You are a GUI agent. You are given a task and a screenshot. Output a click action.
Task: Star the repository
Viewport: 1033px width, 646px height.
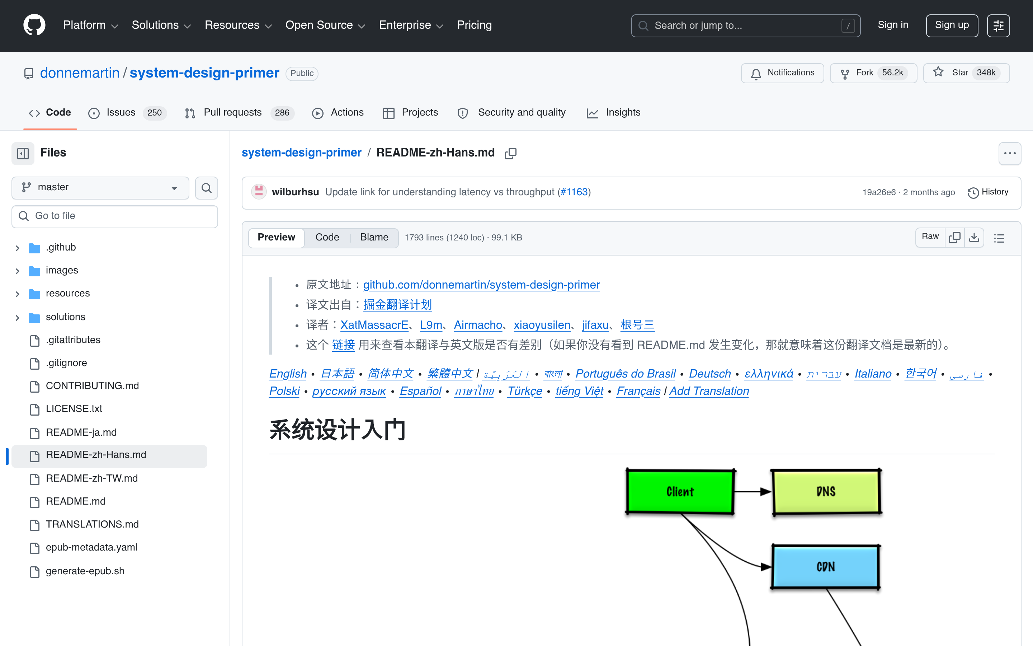click(966, 73)
